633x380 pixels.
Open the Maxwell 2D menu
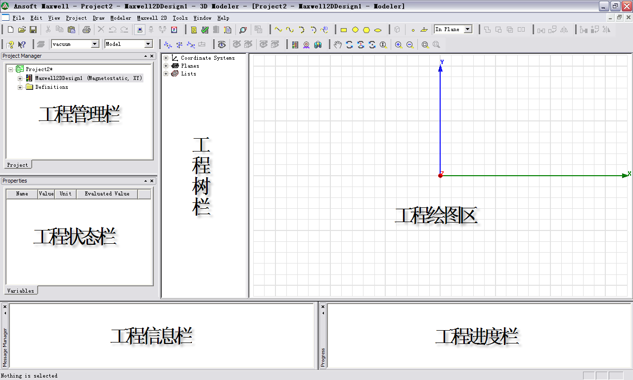[152, 18]
